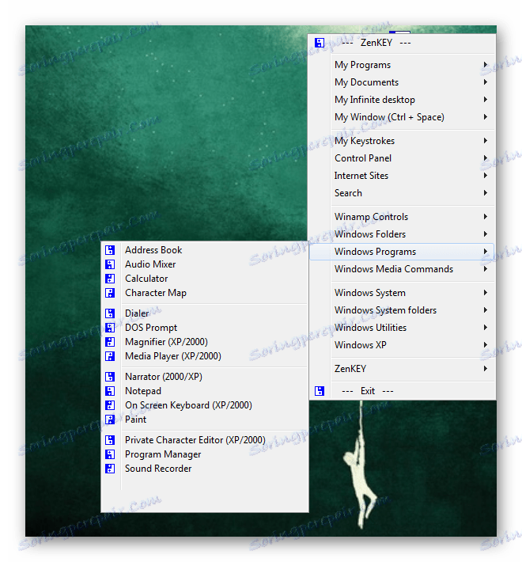522x562 pixels.
Task: Start DOS Prompt from the submenu
Action: point(205,328)
